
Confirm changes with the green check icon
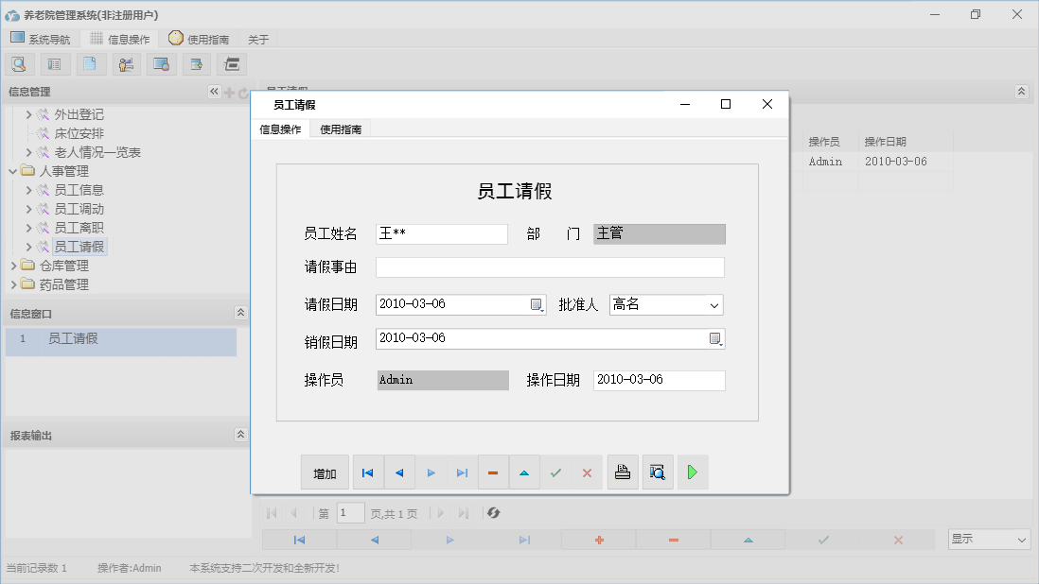[556, 472]
